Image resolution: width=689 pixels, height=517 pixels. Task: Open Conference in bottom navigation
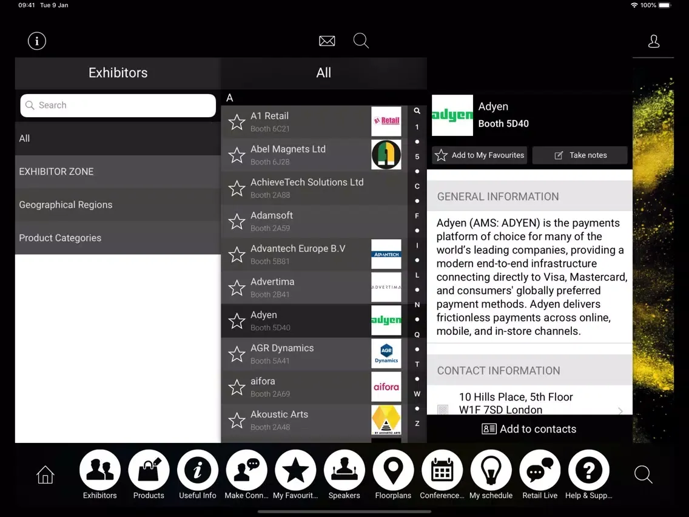click(x=442, y=475)
